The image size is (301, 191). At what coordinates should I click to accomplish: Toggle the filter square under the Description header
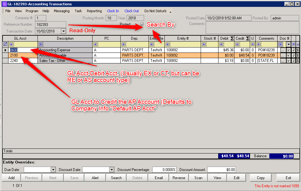click(x=40, y=44)
